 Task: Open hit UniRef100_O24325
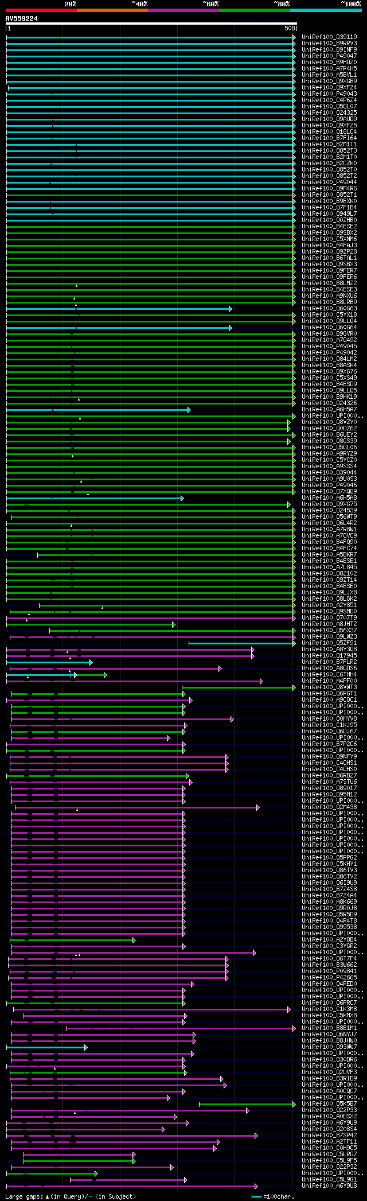tap(329, 113)
